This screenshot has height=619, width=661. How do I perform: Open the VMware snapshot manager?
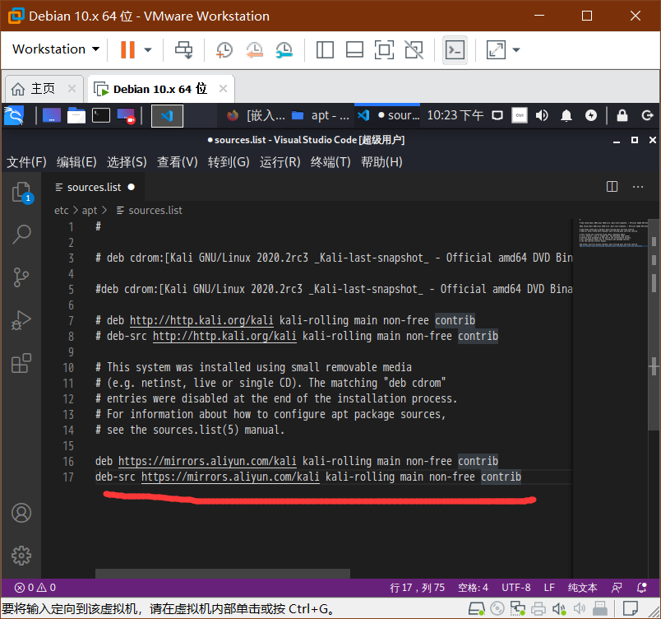tap(284, 49)
